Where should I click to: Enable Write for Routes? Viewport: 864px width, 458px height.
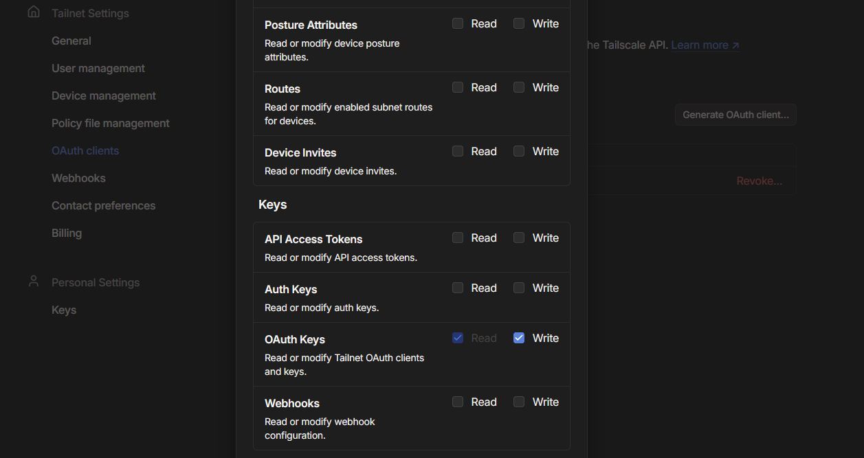[x=519, y=87]
